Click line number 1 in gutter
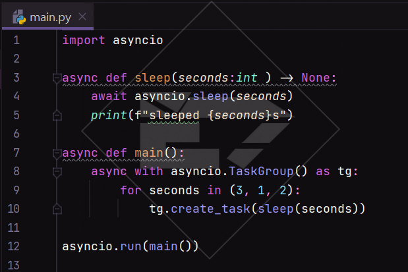 (16, 40)
